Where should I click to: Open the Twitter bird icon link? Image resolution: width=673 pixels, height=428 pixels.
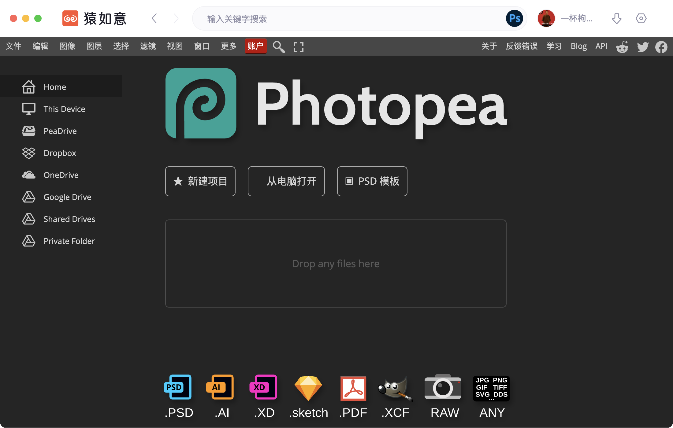pos(643,47)
